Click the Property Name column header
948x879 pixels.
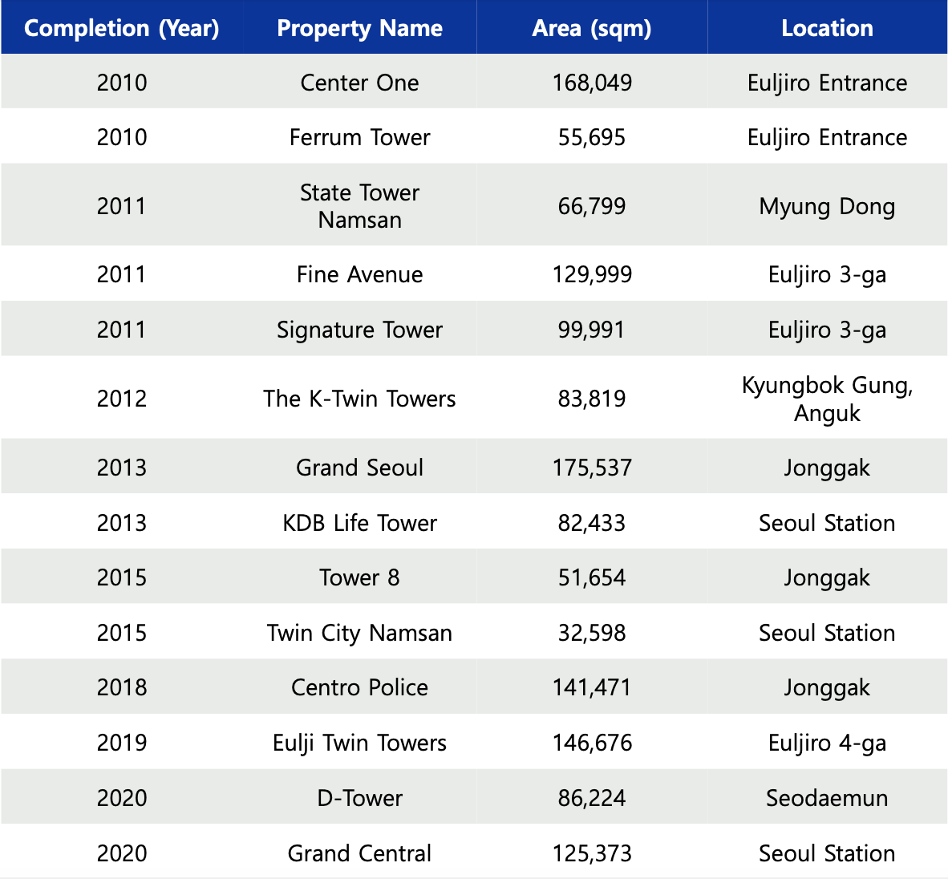tap(360, 28)
